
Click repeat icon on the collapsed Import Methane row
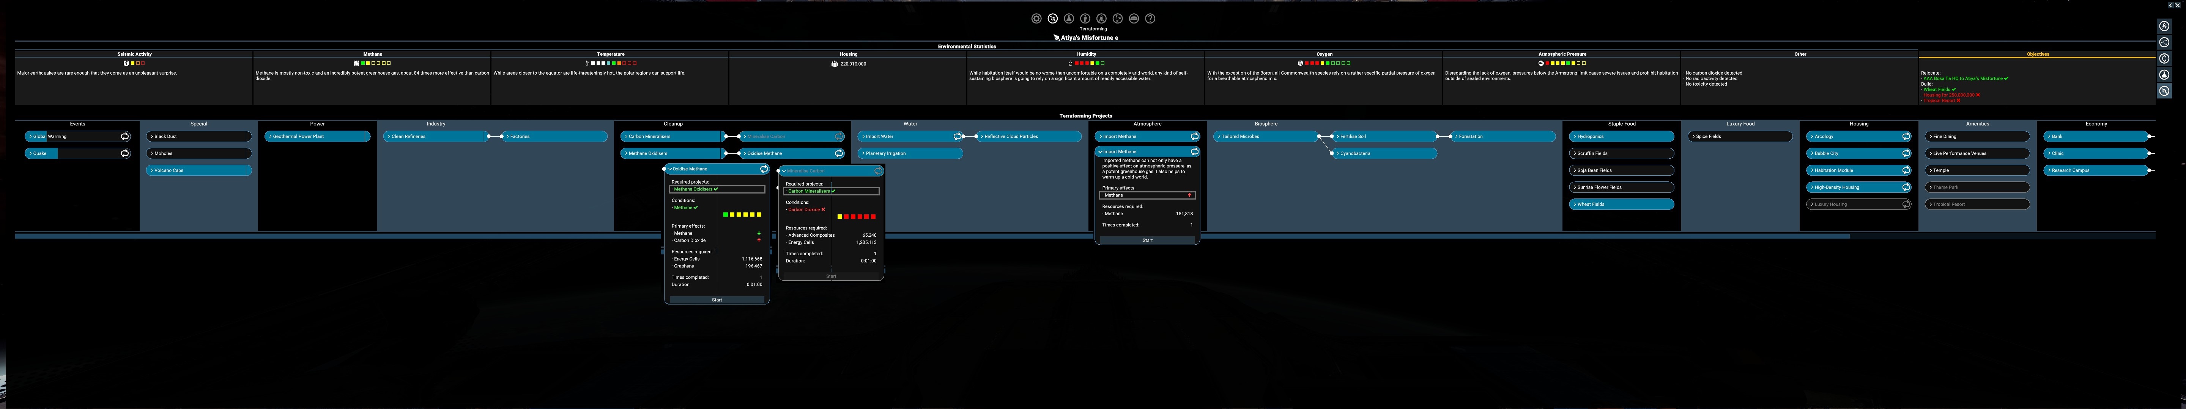[x=1195, y=136]
